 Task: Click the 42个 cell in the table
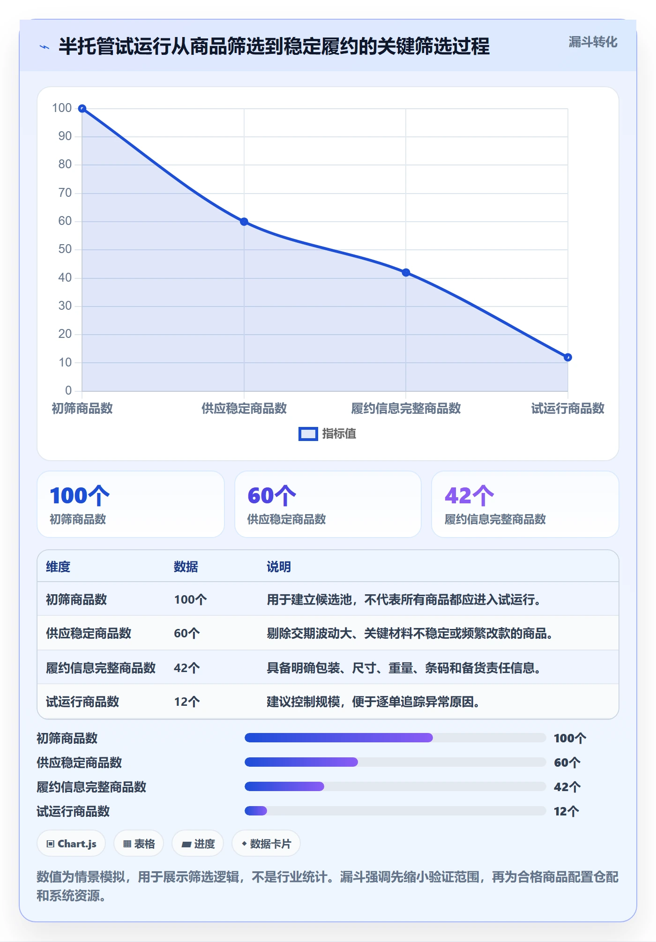(187, 668)
